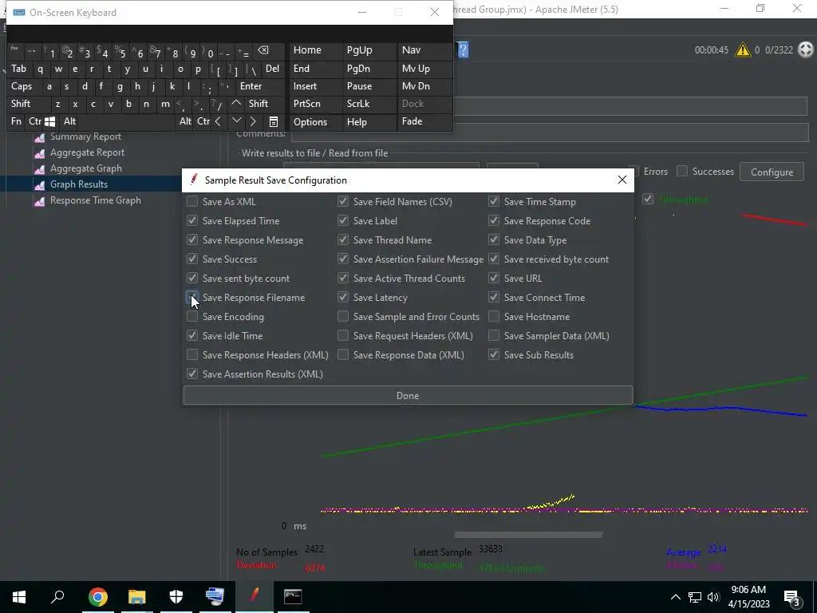Check the Successes only checkbox
The width and height of the screenshot is (817, 613).
[681, 172]
